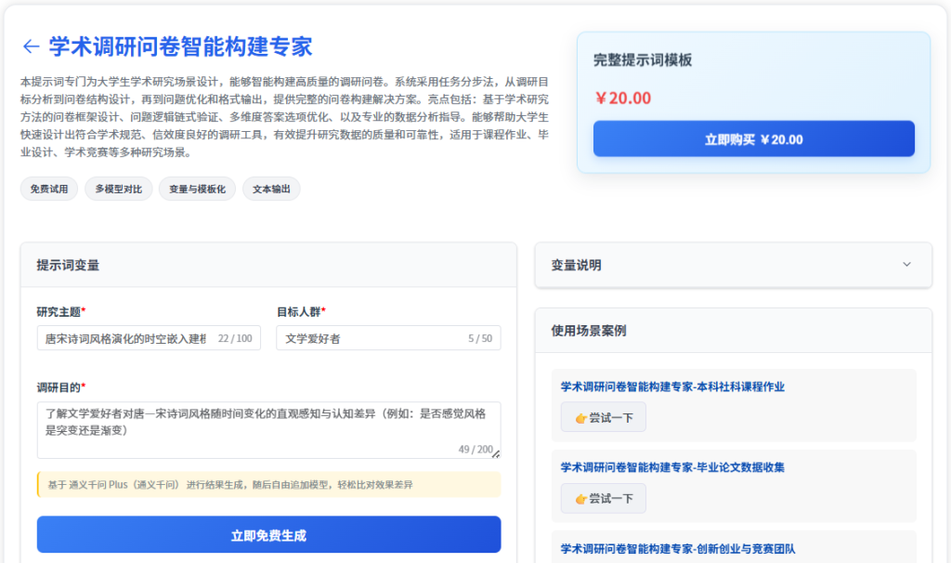Expand the 变量说明 panel chevron

click(x=906, y=265)
